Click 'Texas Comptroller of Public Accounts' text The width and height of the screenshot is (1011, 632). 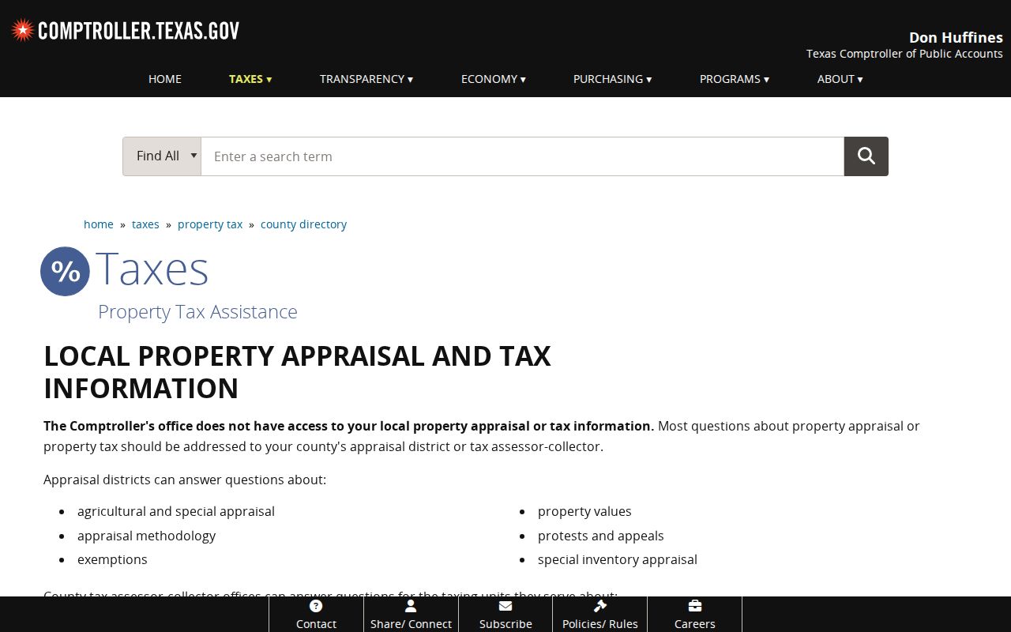(x=904, y=54)
